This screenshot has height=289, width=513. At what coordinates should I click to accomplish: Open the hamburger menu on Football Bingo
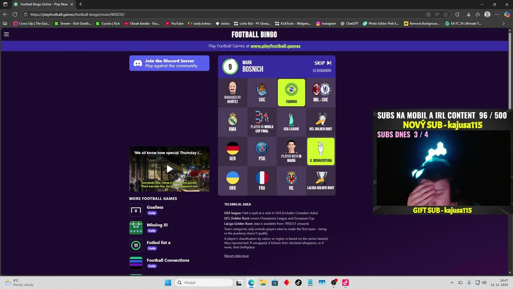[x=6, y=34]
